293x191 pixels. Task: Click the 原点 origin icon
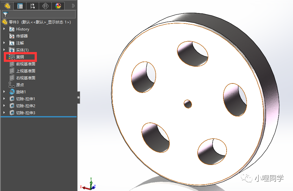click(x=12, y=85)
